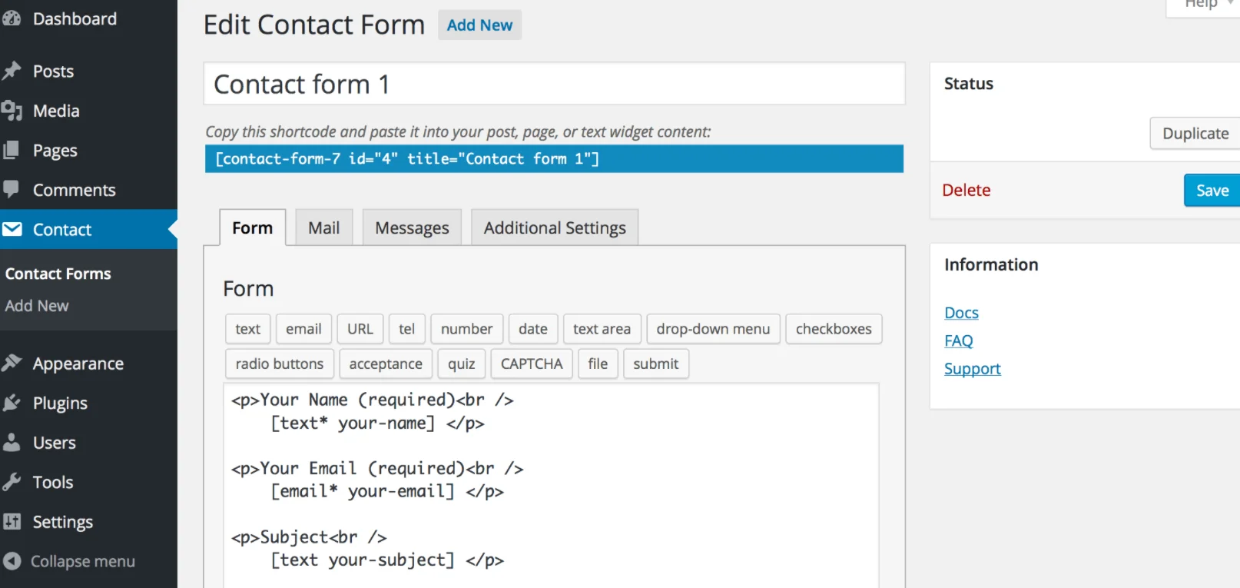The height and width of the screenshot is (588, 1240).
Task: Open the Comments menu label
Action: [75, 190]
